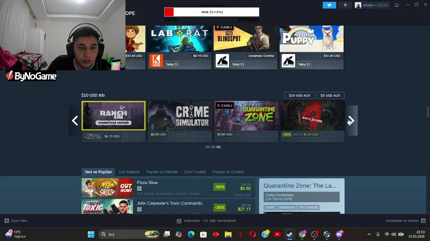Follow the publisher under My Little Puppy

304,64
